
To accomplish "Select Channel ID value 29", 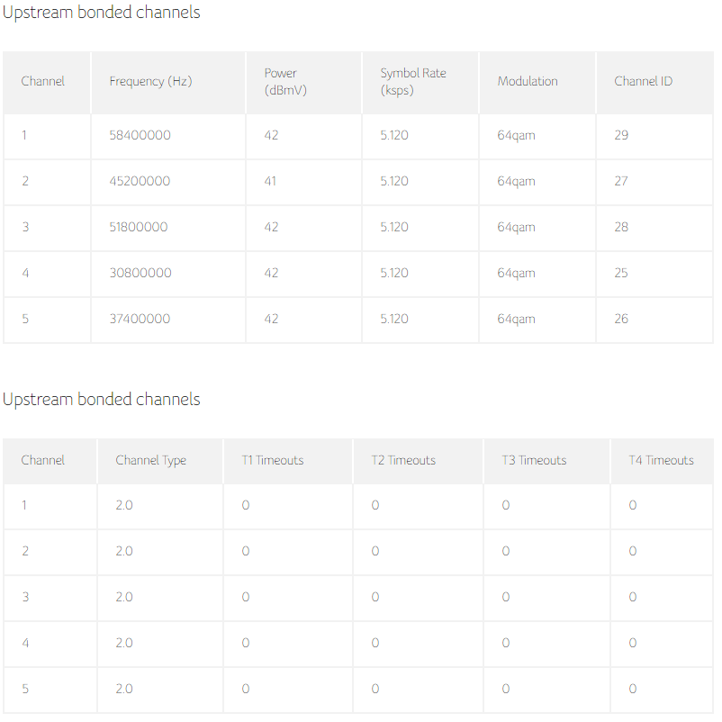I will coord(621,135).
